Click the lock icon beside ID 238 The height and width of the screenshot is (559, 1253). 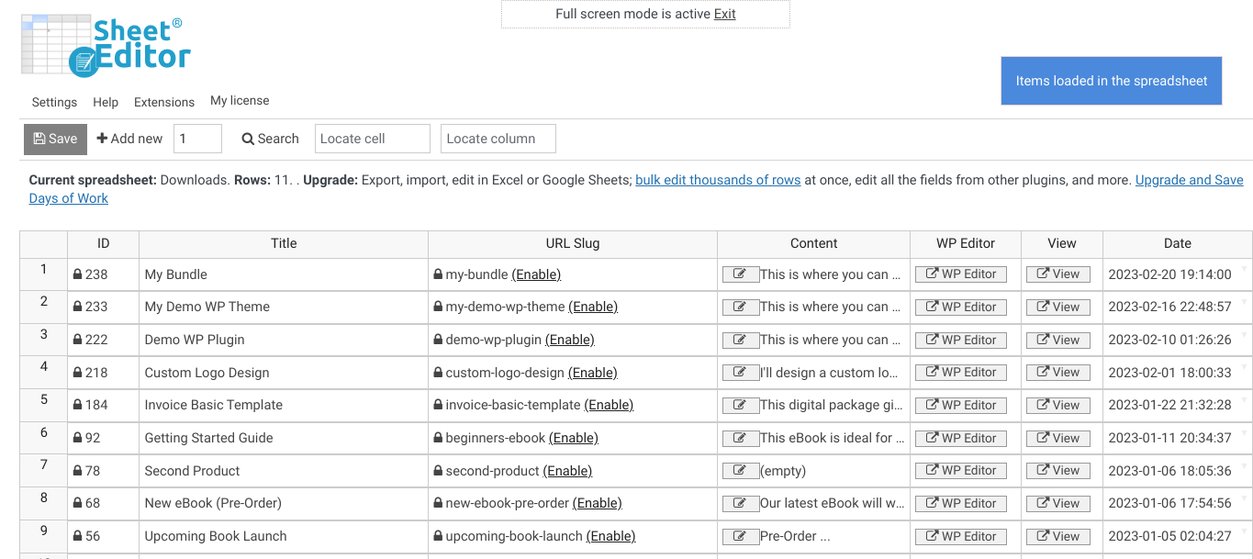(77, 274)
